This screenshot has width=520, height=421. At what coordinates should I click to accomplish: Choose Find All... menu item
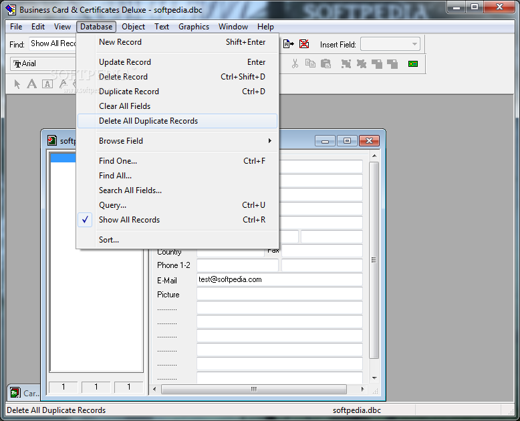177,176
